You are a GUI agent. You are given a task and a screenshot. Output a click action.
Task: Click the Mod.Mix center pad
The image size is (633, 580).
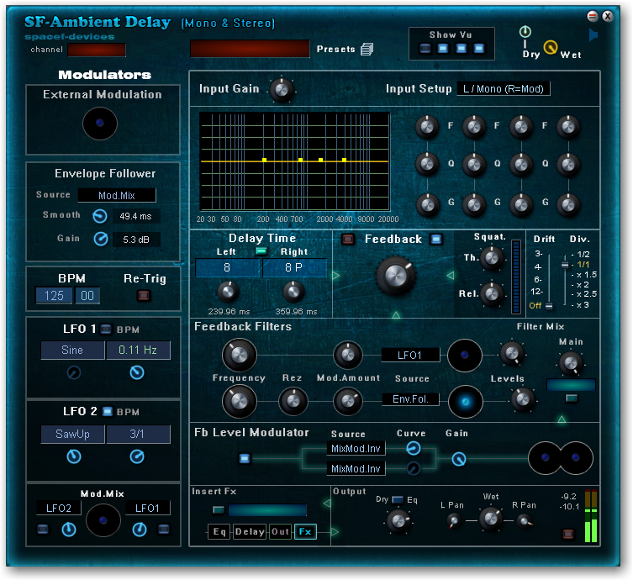103,520
